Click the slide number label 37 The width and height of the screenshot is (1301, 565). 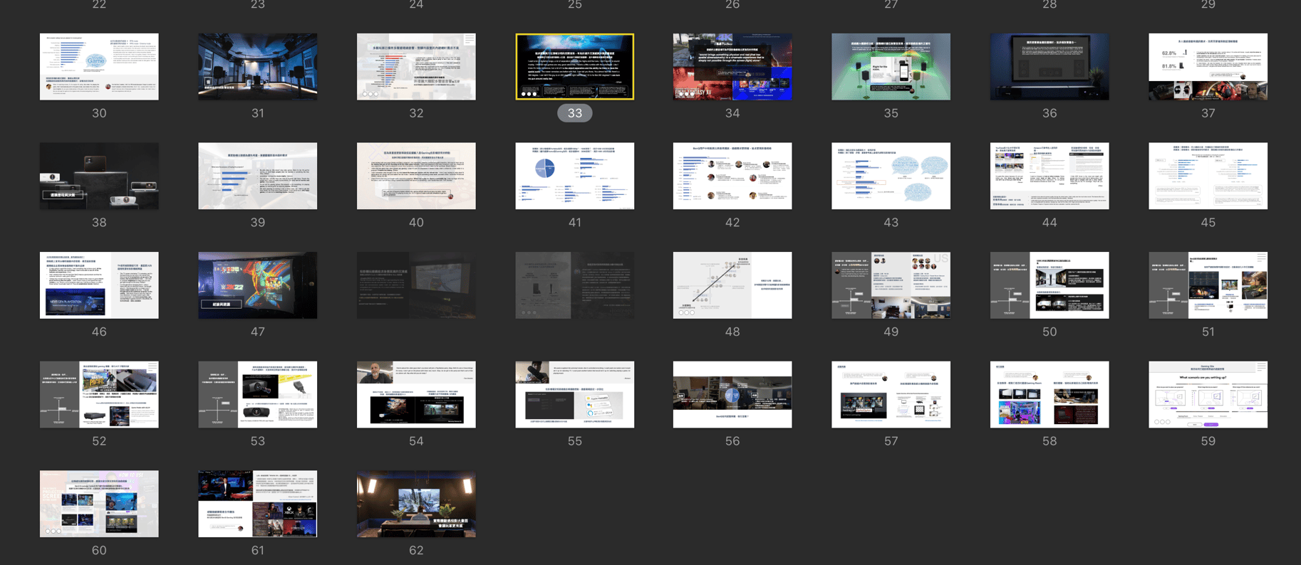[x=1208, y=113]
